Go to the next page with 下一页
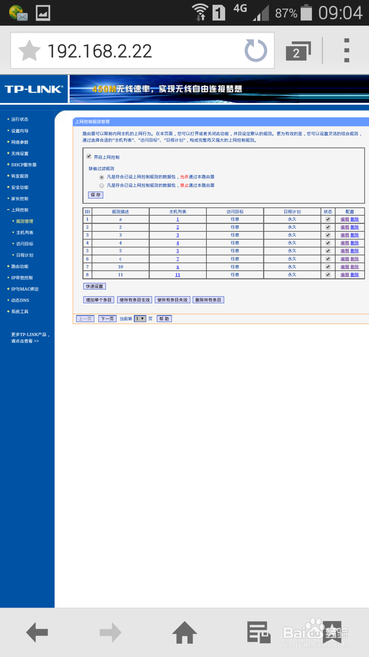The height and width of the screenshot is (657, 369). pos(107,319)
